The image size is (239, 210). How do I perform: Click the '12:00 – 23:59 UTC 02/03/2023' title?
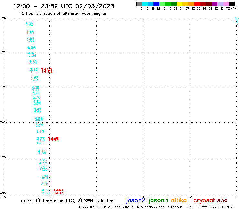point(64,6)
